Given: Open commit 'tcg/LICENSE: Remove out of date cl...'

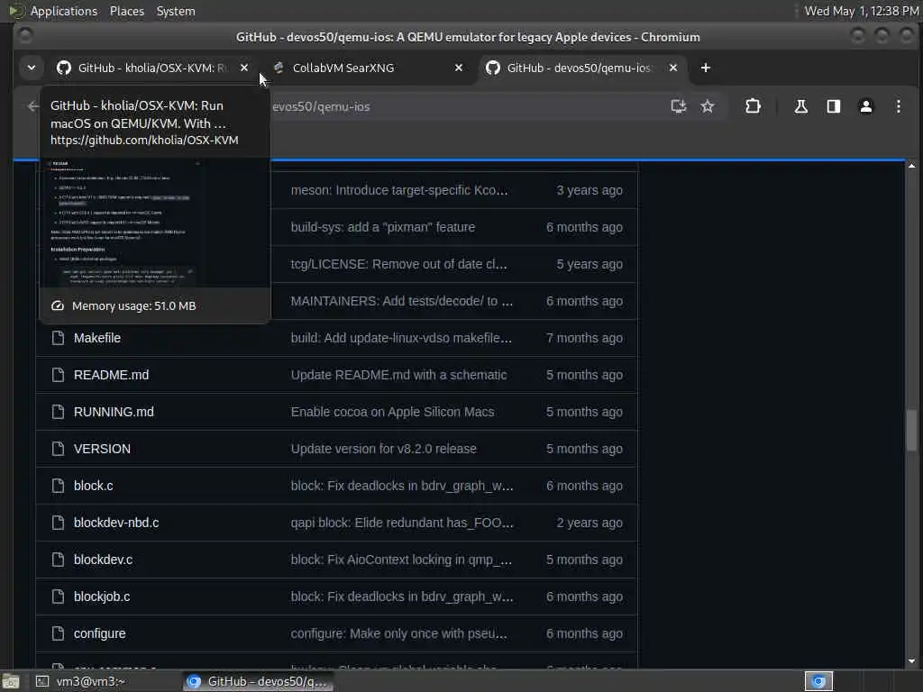Looking at the screenshot, I should 398,264.
